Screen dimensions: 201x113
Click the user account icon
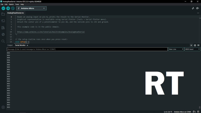point(3,107)
